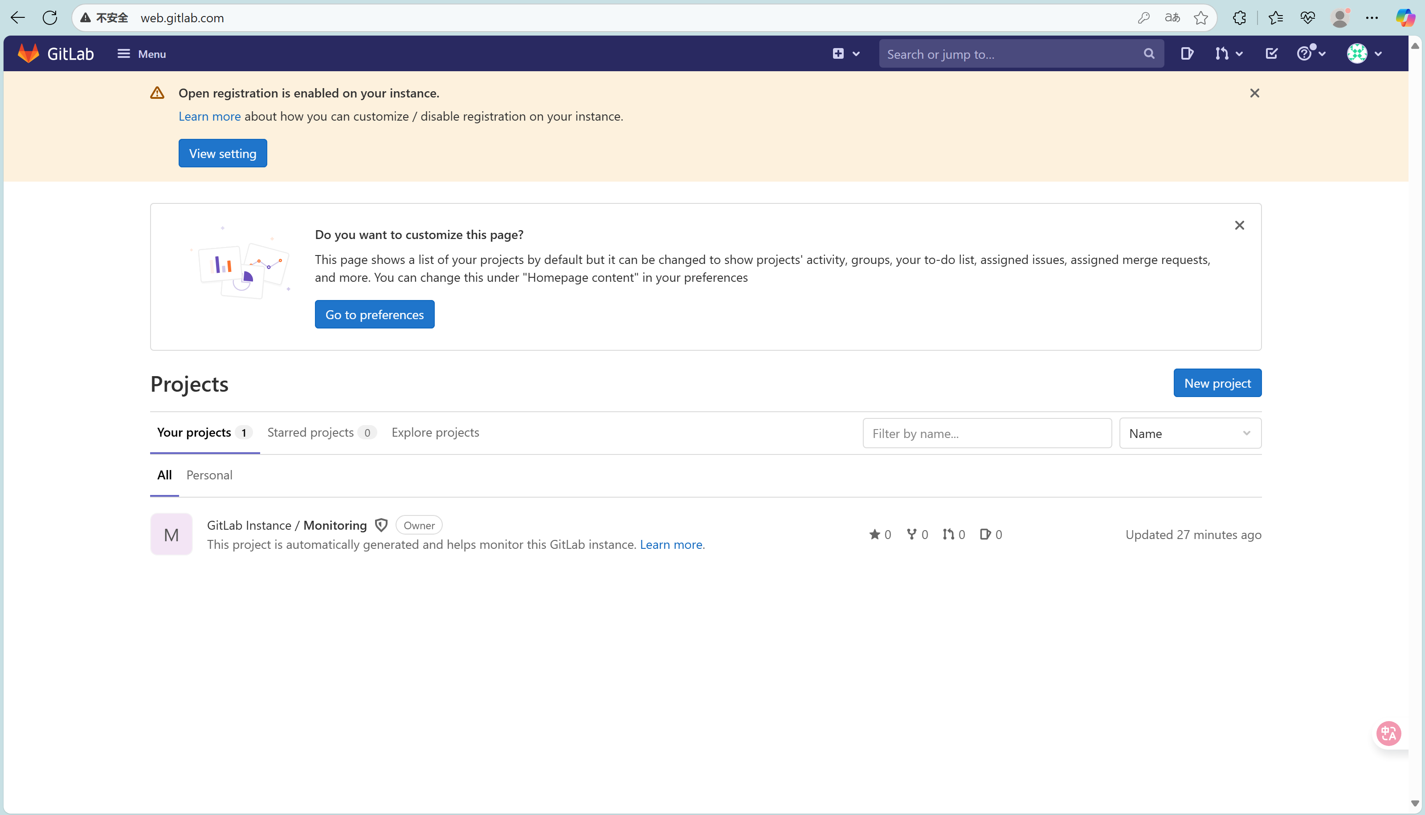Click the not secure warning in address bar
The image size is (1425, 815).
pos(104,18)
